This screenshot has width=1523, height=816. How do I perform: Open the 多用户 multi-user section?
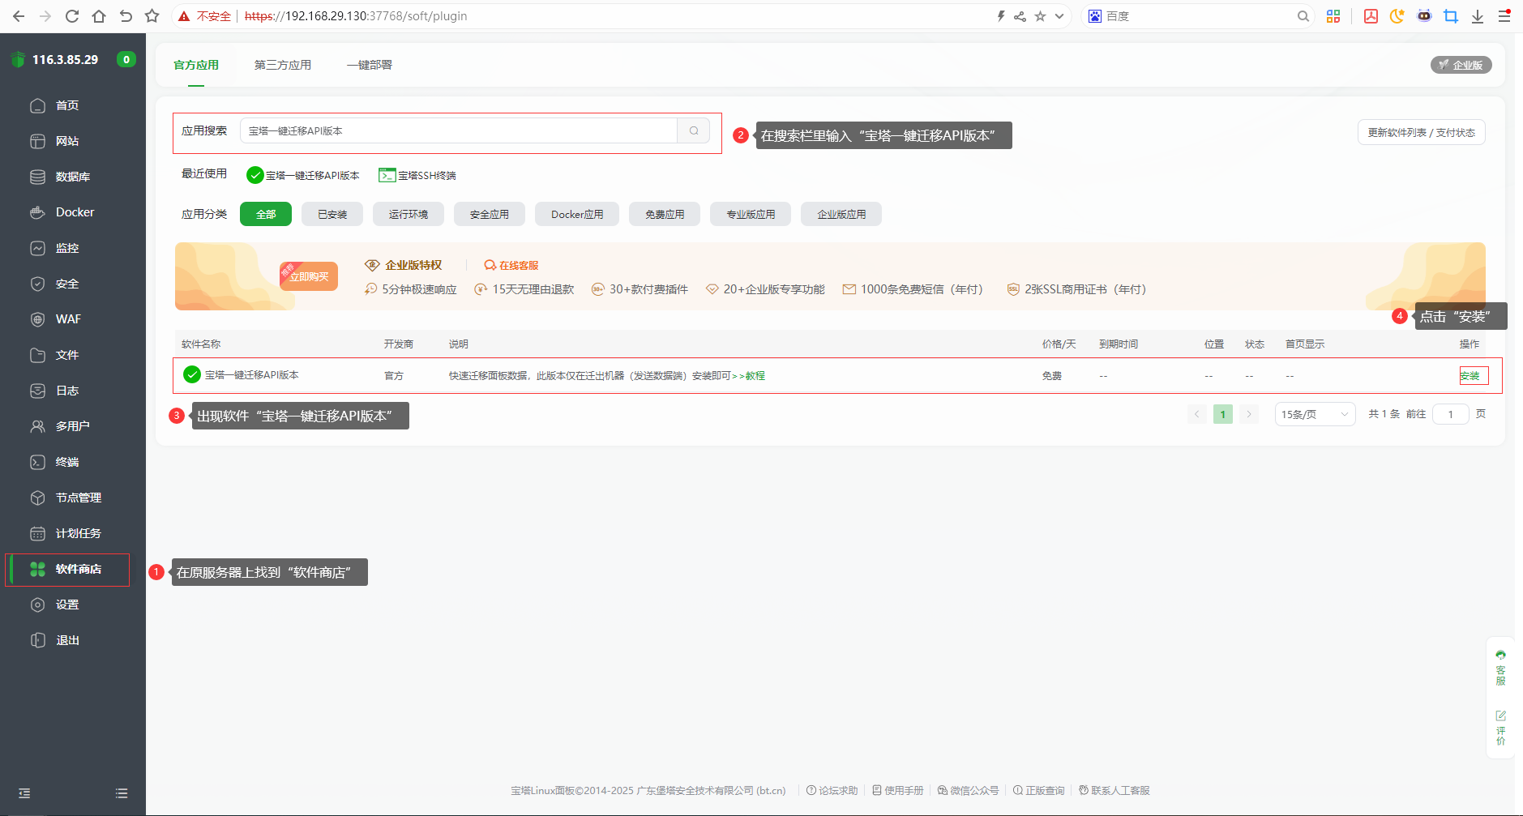click(x=71, y=425)
